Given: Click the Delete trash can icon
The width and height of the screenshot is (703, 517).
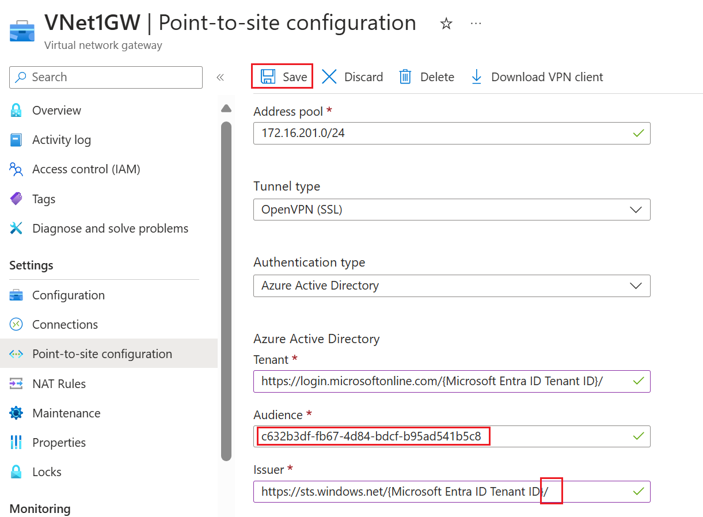Looking at the screenshot, I should 405,77.
